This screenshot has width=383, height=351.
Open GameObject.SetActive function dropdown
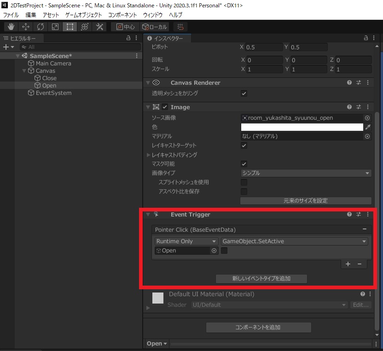(x=294, y=241)
